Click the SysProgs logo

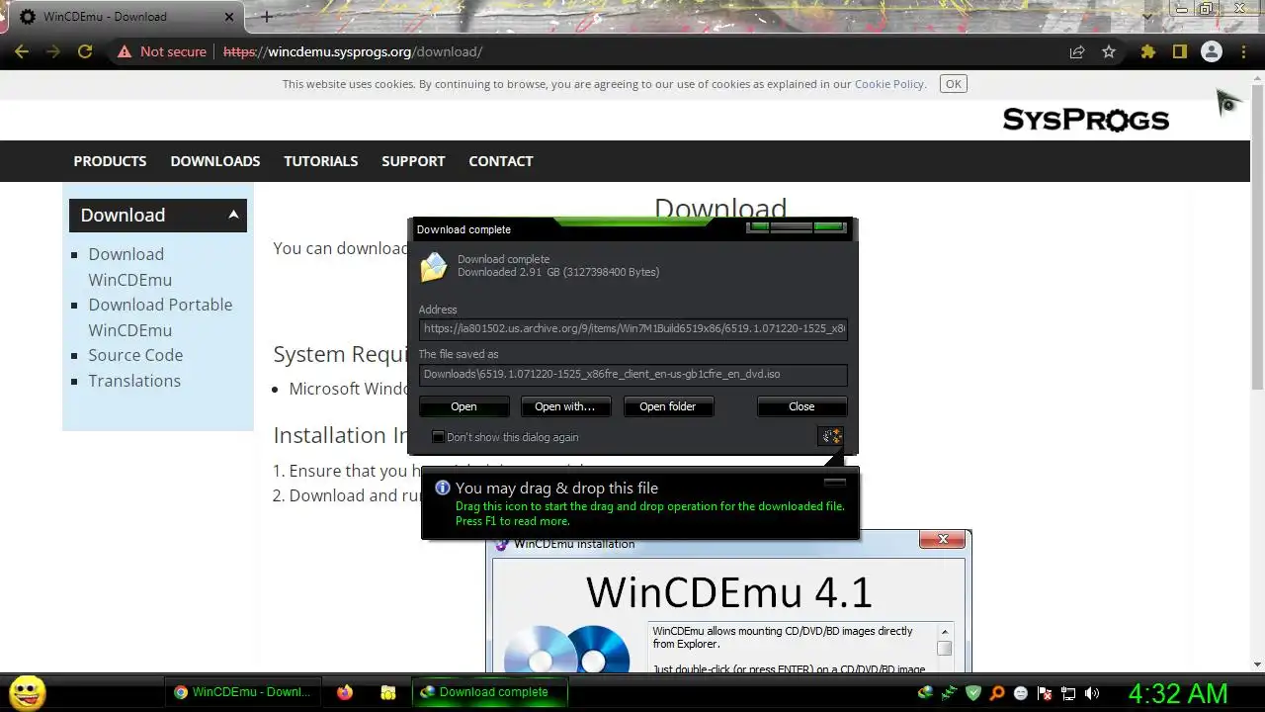click(1086, 120)
